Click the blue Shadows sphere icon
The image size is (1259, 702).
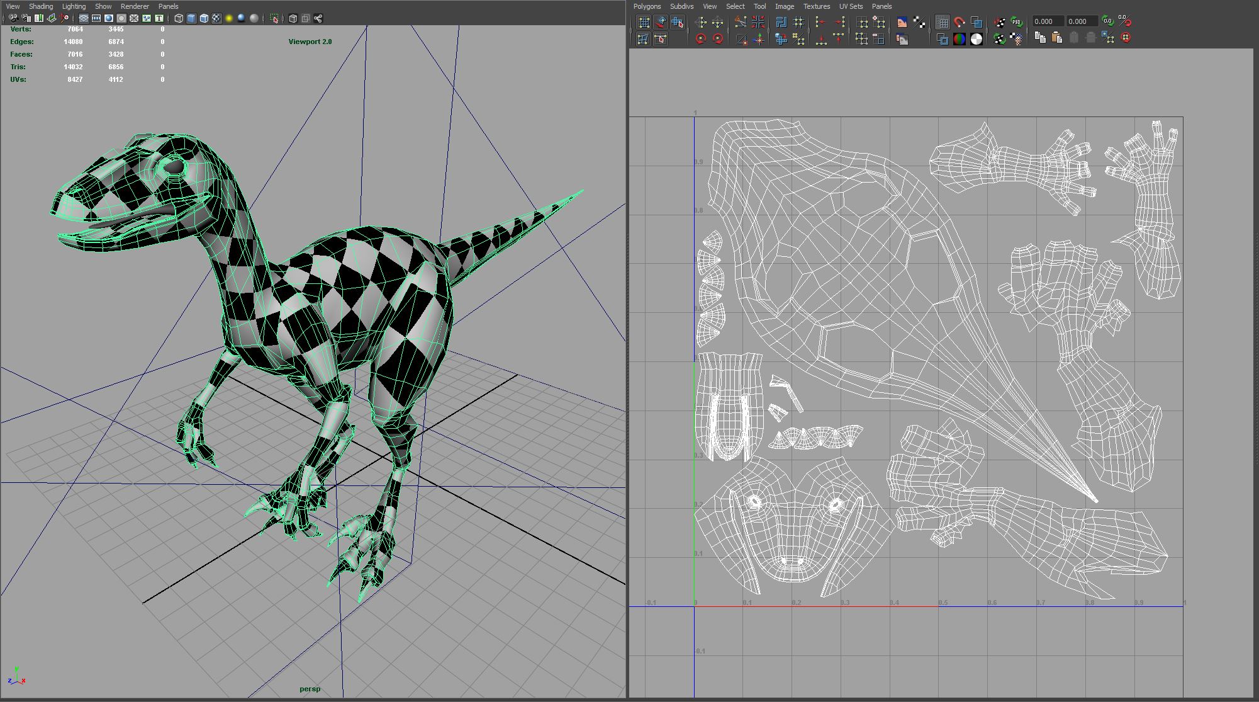click(242, 19)
